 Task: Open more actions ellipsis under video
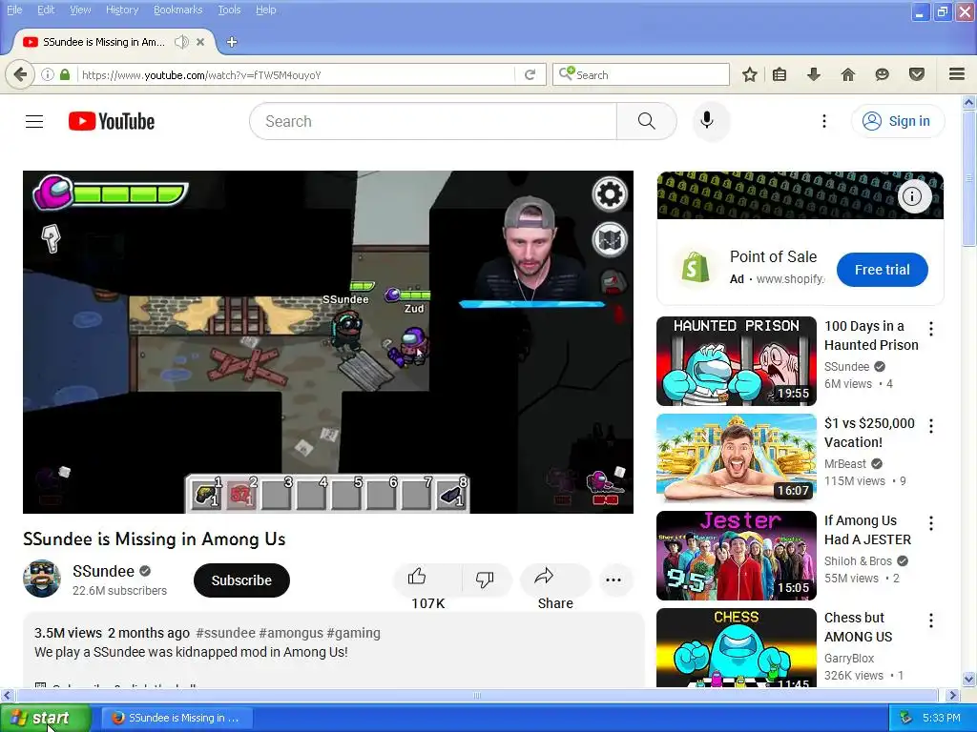pyautogui.click(x=613, y=580)
